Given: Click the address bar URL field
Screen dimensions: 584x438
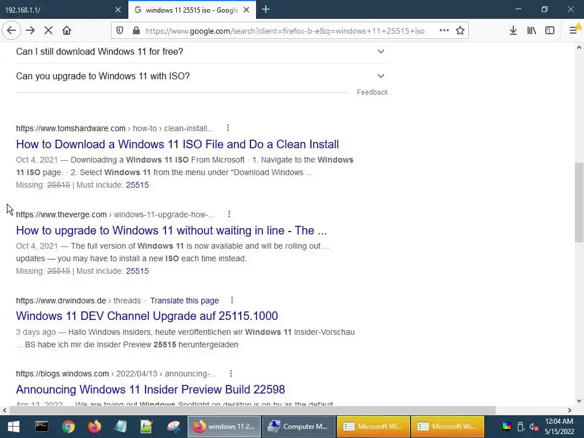Looking at the screenshot, I should (285, 31).
